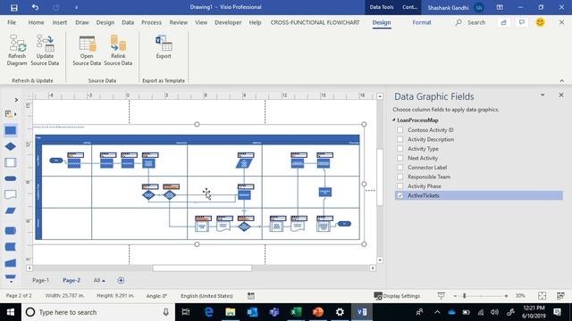Click the Search box in ribbon
Screen dimensions: 572x321
[x=471, y=22]
